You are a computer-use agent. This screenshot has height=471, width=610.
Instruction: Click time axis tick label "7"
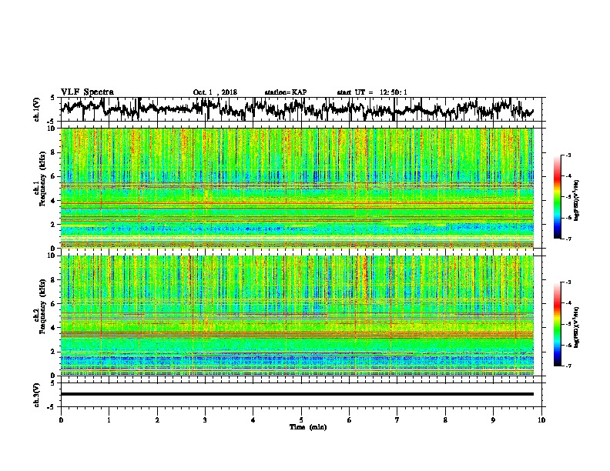[397, 420]
